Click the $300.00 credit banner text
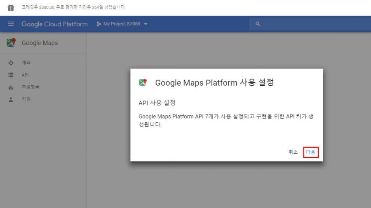This screenshot has height=208, width=371. [73, 7]
